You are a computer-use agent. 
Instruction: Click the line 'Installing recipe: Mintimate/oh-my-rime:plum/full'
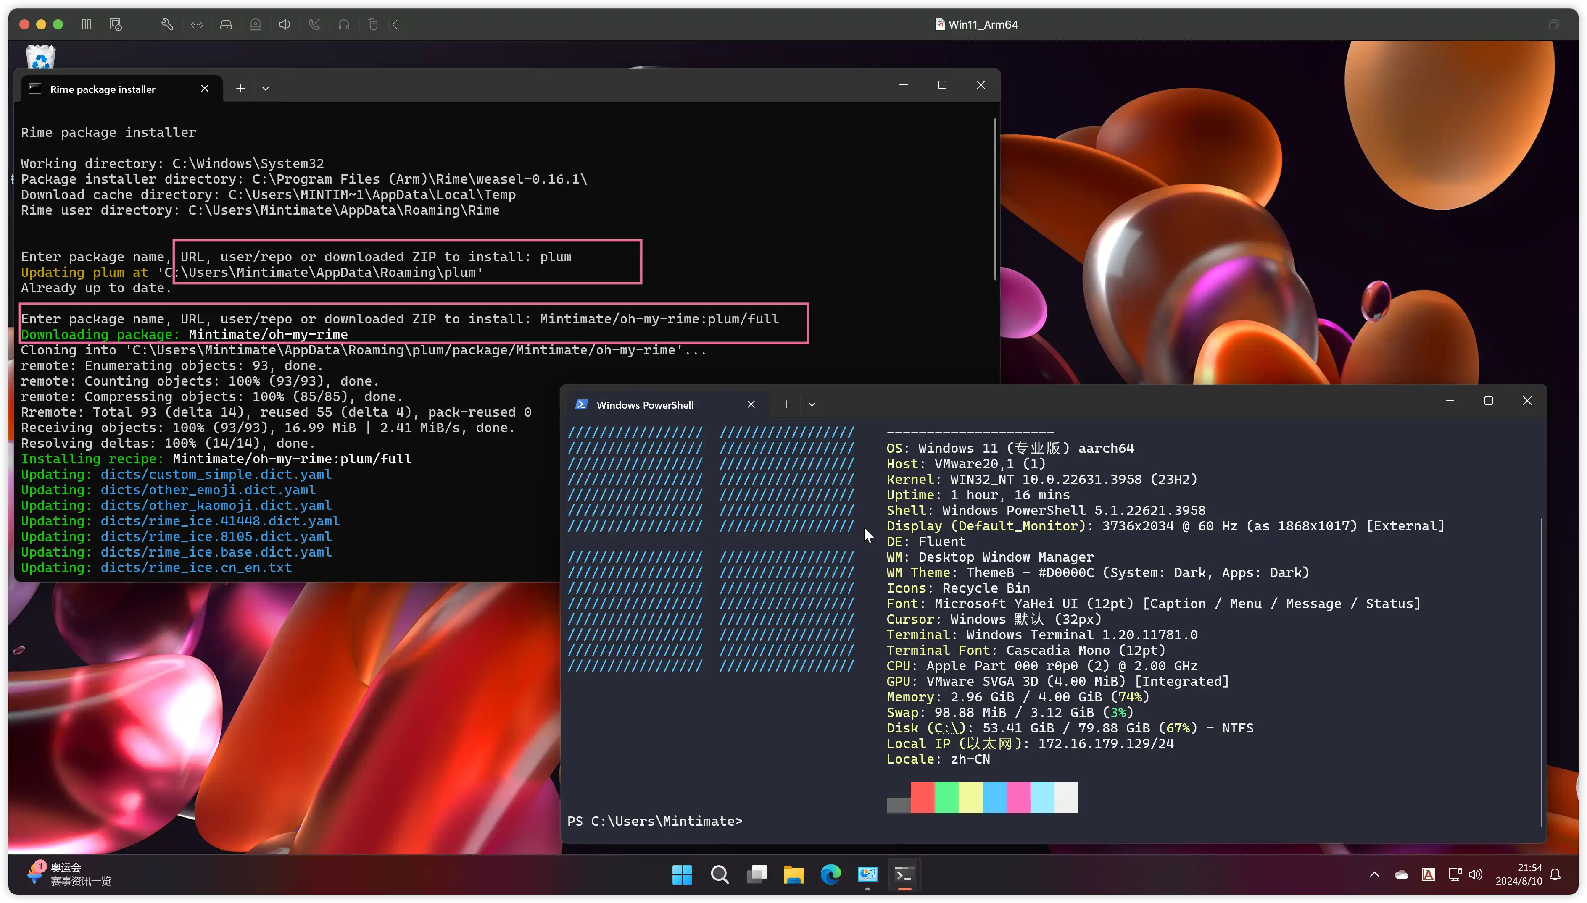pos(216,459)
